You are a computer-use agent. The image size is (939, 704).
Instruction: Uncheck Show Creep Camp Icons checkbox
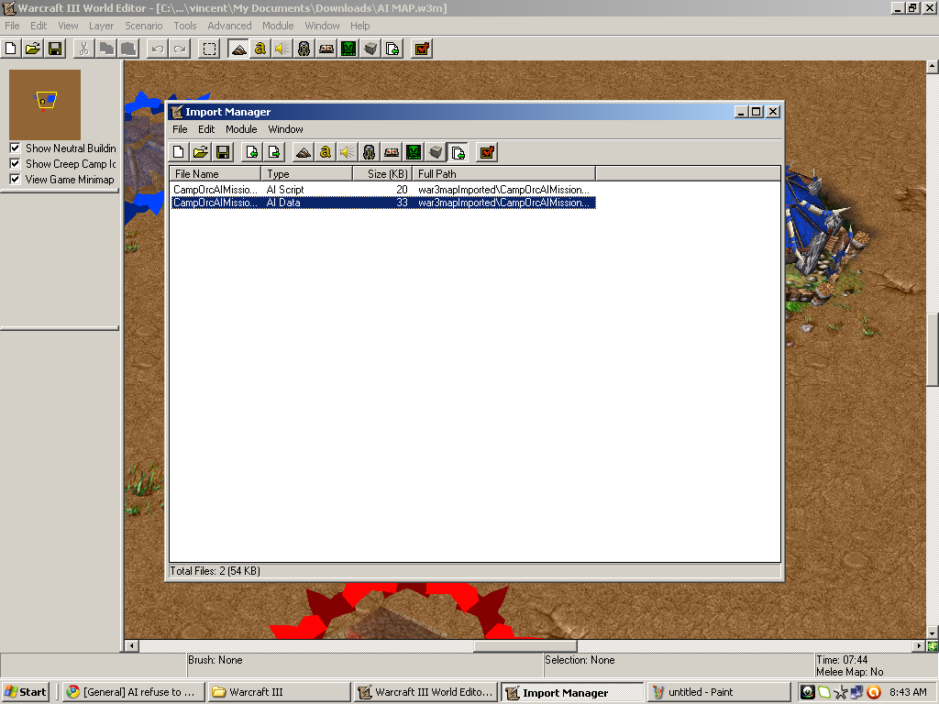coord(15,163)
